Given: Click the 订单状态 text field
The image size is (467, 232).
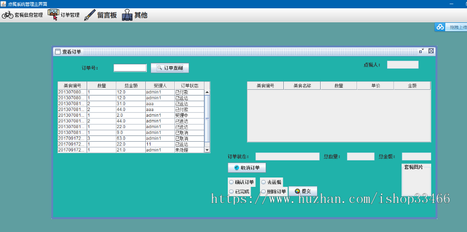Looking at the screenshot, I should (x=287, y=156).
